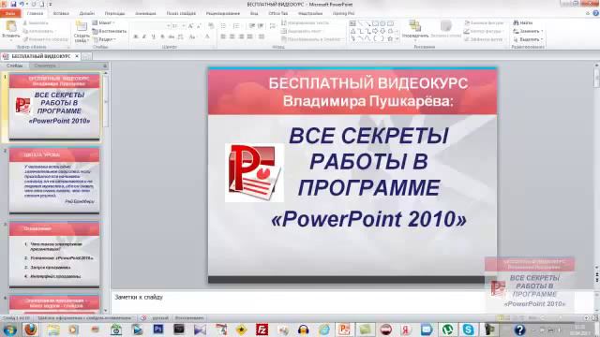
Task: Switch to the Insert (Вставка) ribbon tab
Action: tap(61, 13)
